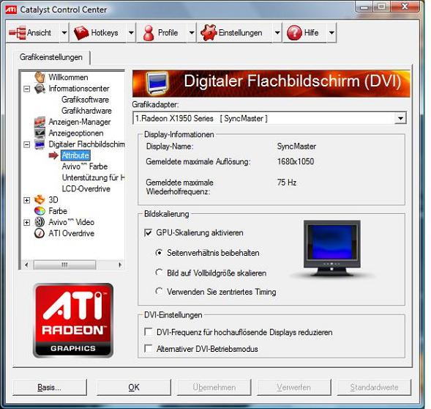431x409 pixels.
Task: Click the tree scrollbar right arrow
Action: point(120,265)
